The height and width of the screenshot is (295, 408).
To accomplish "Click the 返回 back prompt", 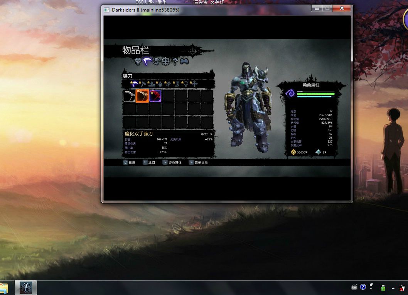I will [x=149, y=162].
